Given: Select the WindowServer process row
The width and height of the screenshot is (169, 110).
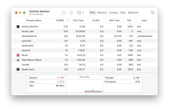Looking at the screenshot, I should 29,36.
